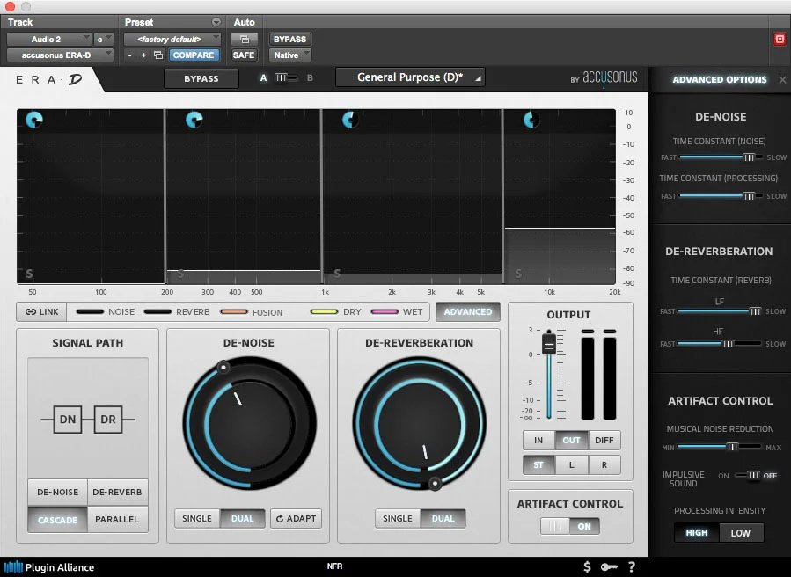Screen dimensions: 791x577
Task: Click the DN block in signal path
Action: click(68, 420)
